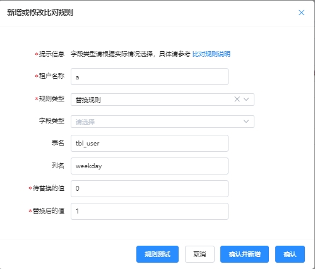This screenshot has width=315, height=269.
Task: Click the 表名 field containing tbl_user
Action: point(150,144)
